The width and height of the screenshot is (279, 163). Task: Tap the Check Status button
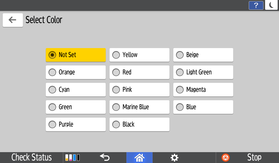pos(32,157)
